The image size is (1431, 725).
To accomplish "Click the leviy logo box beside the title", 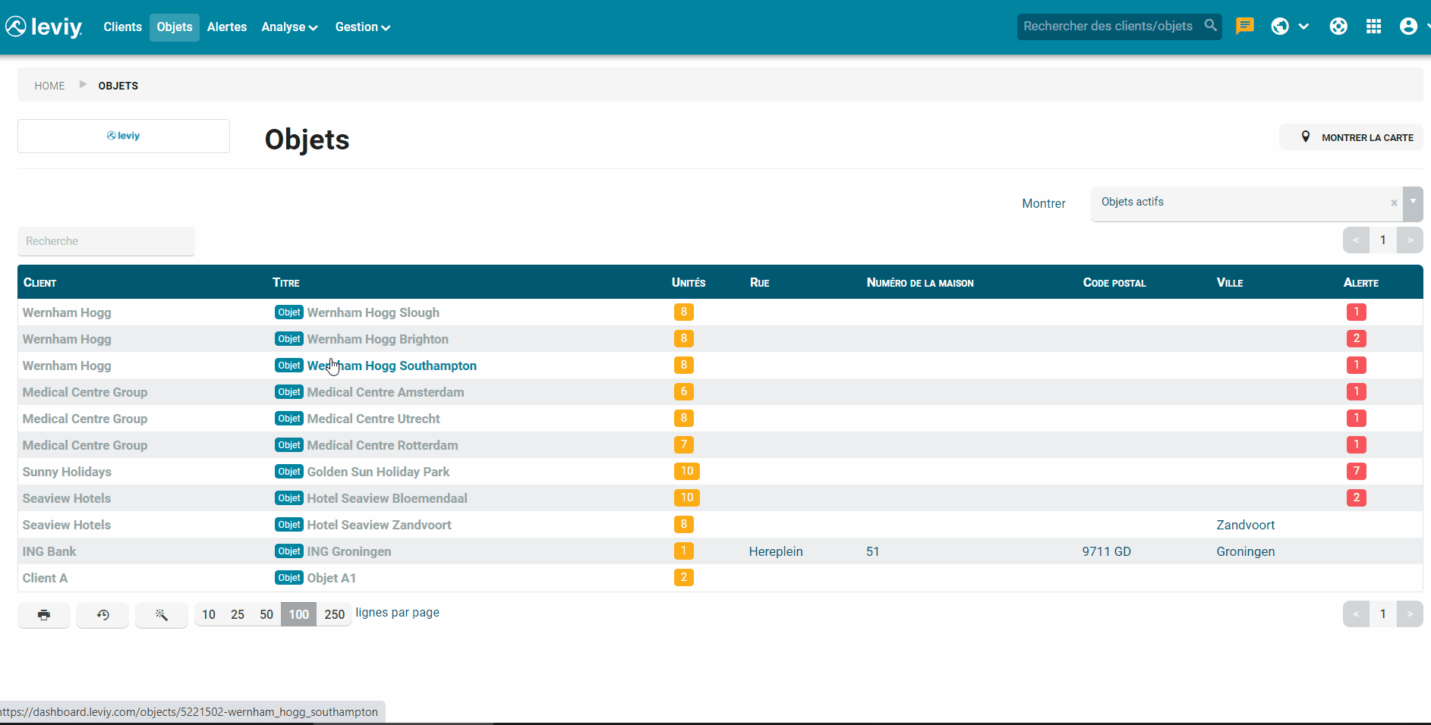I will click(x=124, y=136).
